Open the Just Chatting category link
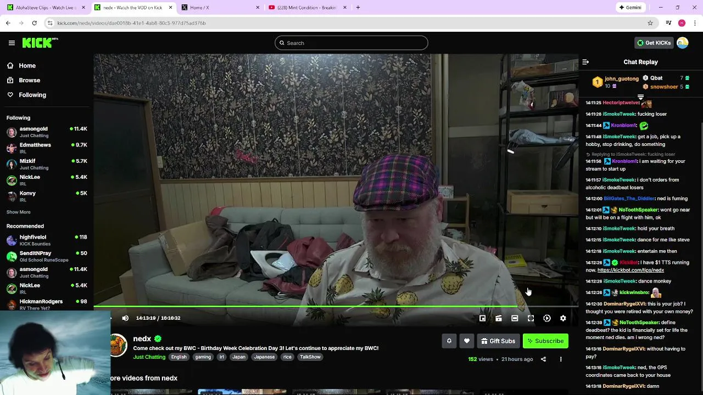703x395 pixels. tap(149, 357)
